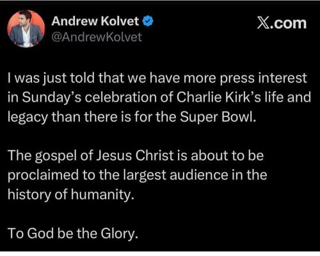Image resolution: width=320 pixels, height=256 pixels.
Task: Visit the @AndrewKolvet handle
Action: [x=97, y=37]
